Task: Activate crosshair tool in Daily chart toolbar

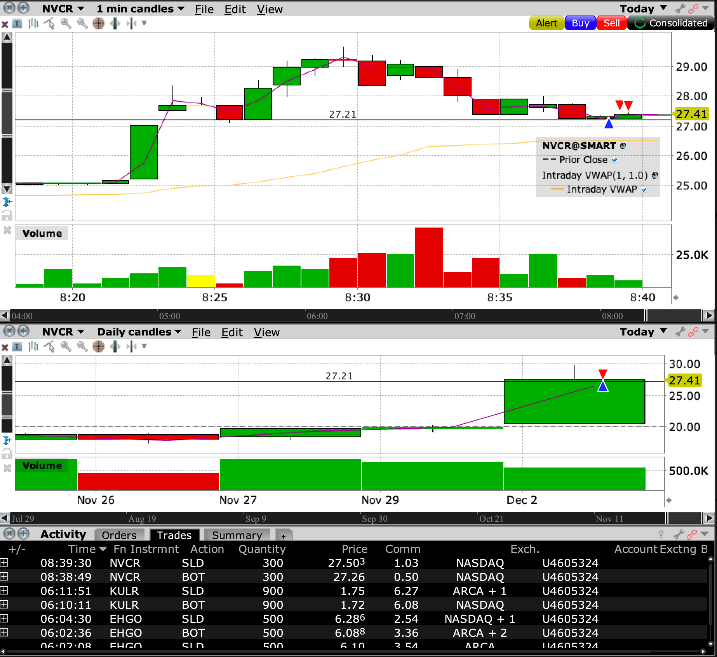Action: point(99,346)
